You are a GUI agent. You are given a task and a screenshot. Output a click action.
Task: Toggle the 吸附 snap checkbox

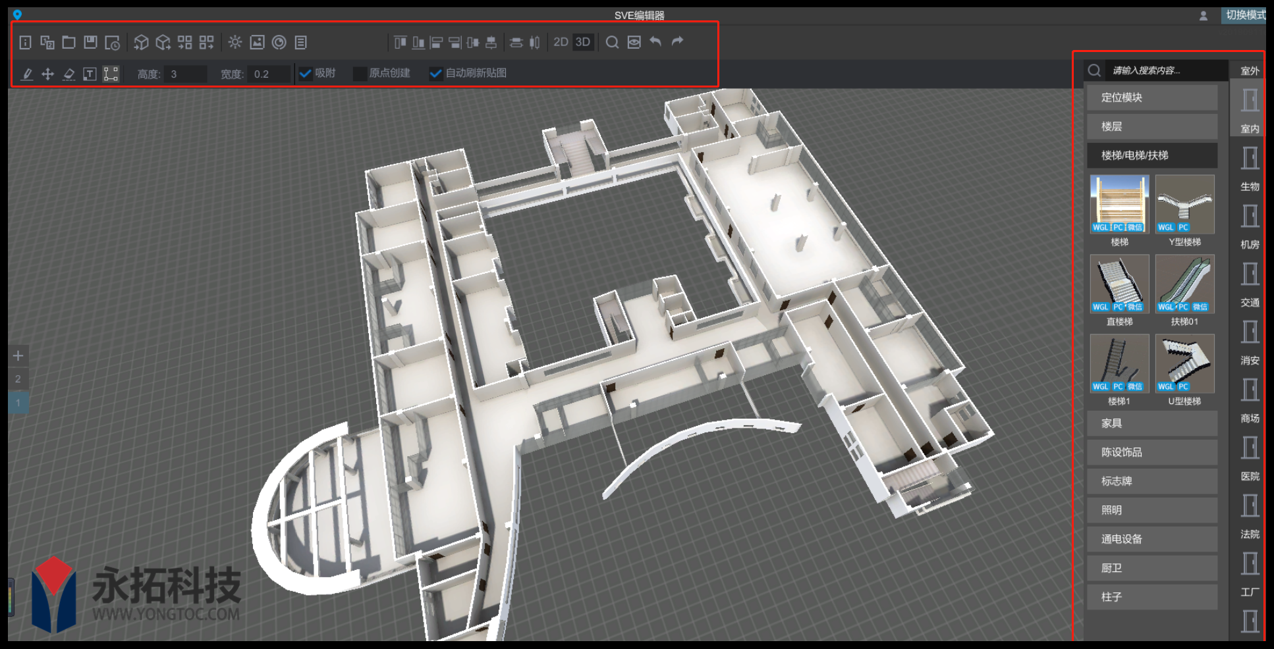[305, 73]
